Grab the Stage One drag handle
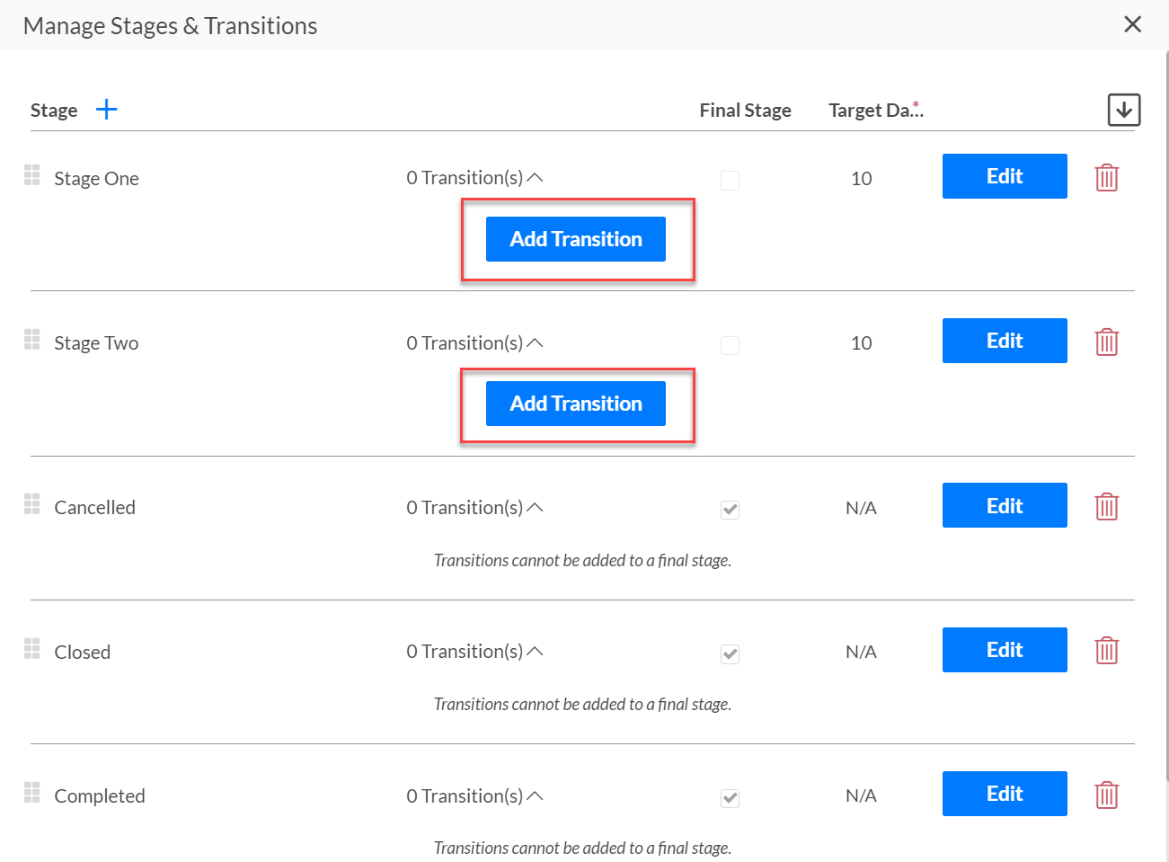Screen dimensions: 1169x862 pyautogui.click(x=32, y=174)
